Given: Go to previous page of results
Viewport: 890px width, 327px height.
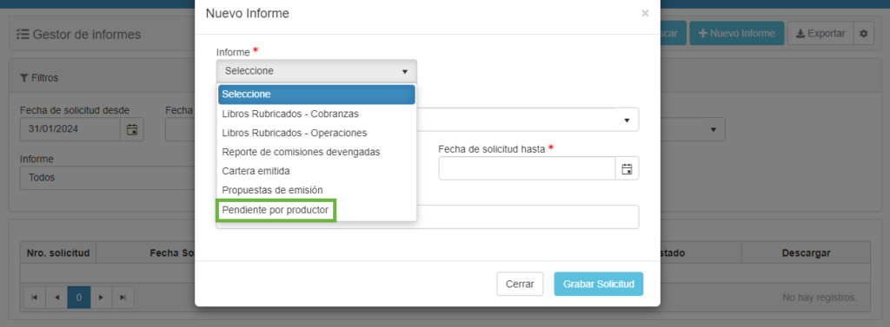Looking at the screenshot, I should (x=56, y=297).
